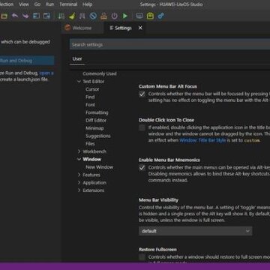Screen dimensions: 270x270
Task: Expand the Features section chevron
Action: tap(79, 175)
